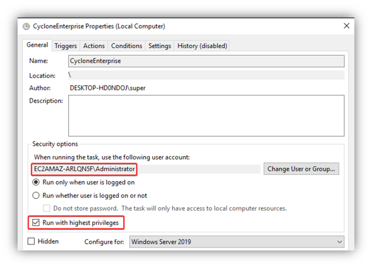Choose Run whether user is logged on or not

pos(36,196)
